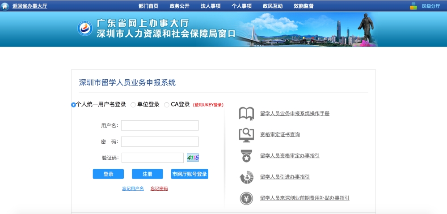Click the 登录 button
This screenshot has width=447, height=214.
click(108, 174)
